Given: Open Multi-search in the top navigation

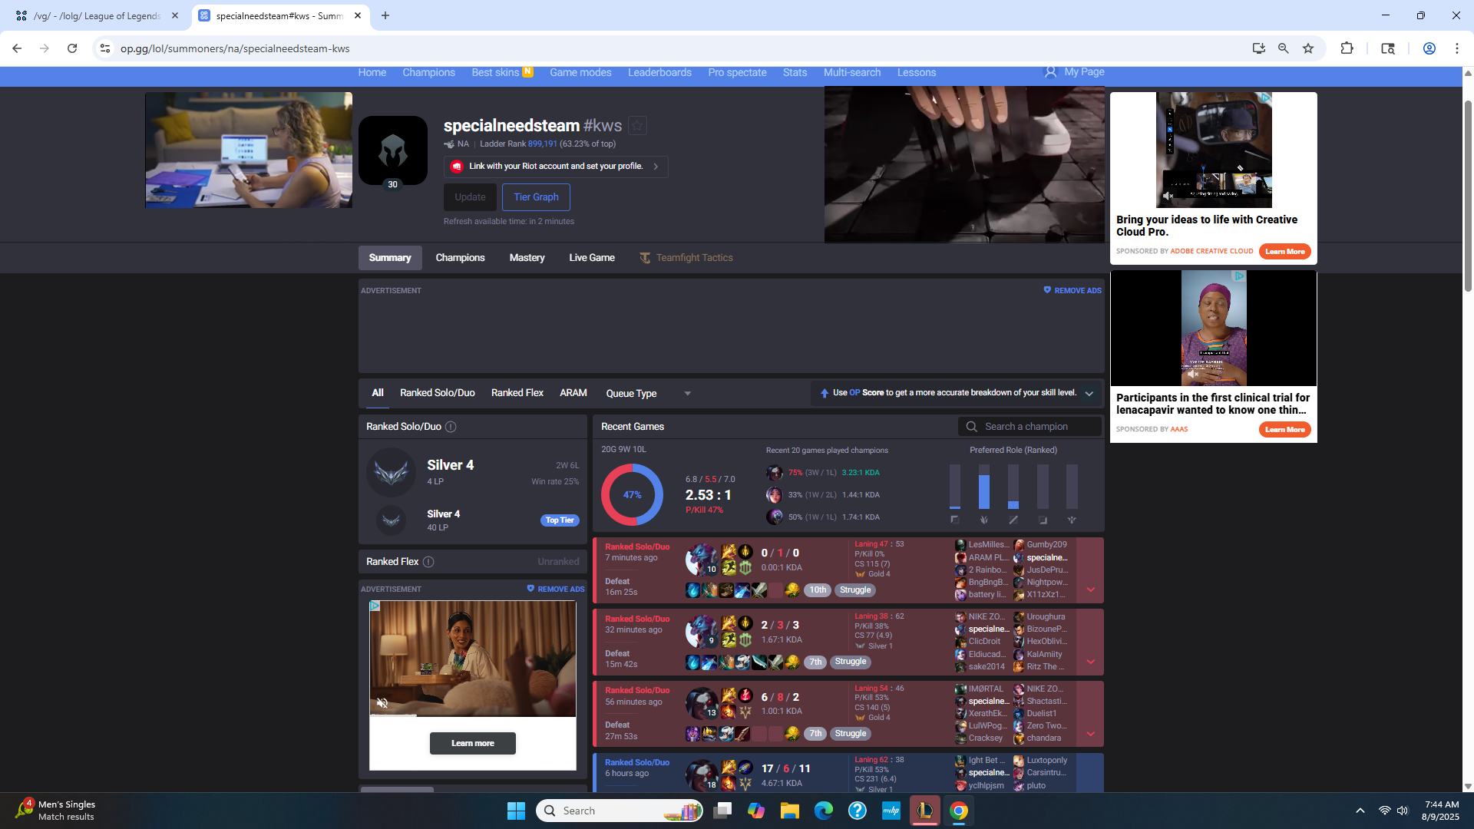Looking at the screenshot, I should 852,72.
